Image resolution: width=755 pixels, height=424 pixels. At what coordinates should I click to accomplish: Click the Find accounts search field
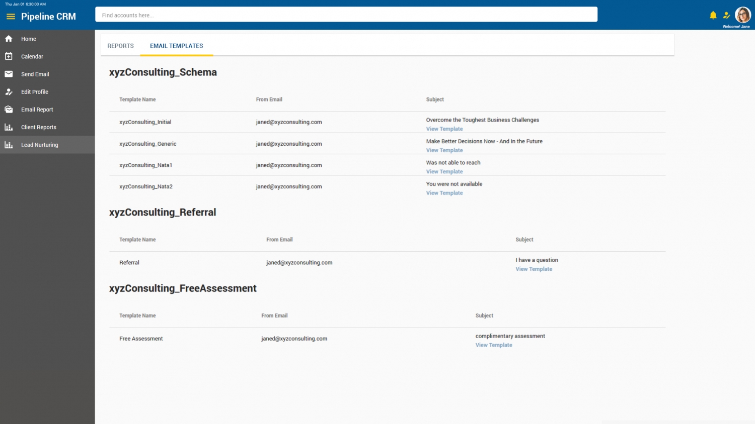click(x=346, y=15)
